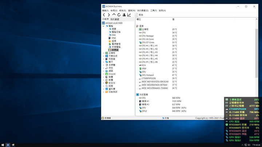The width and height of the screenshot is (262, 147).
Task: Open the 說明(H) help menu
Action: tap(162, 11)
